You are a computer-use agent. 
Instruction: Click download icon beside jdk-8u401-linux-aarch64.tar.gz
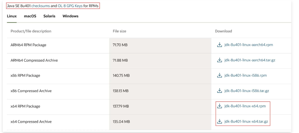[219, 60]
